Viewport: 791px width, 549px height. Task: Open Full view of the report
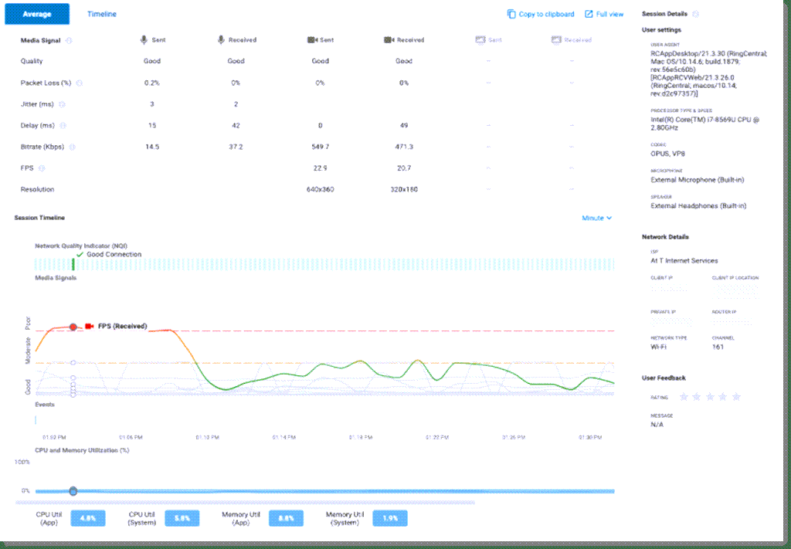606,13
